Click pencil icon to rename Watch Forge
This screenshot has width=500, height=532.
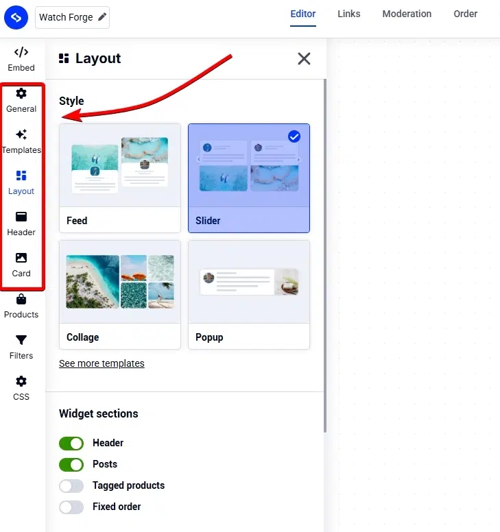click(x=102, y=17)
